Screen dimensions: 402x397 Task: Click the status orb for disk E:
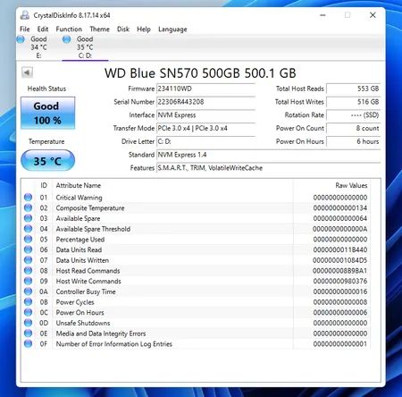point(21,39)
